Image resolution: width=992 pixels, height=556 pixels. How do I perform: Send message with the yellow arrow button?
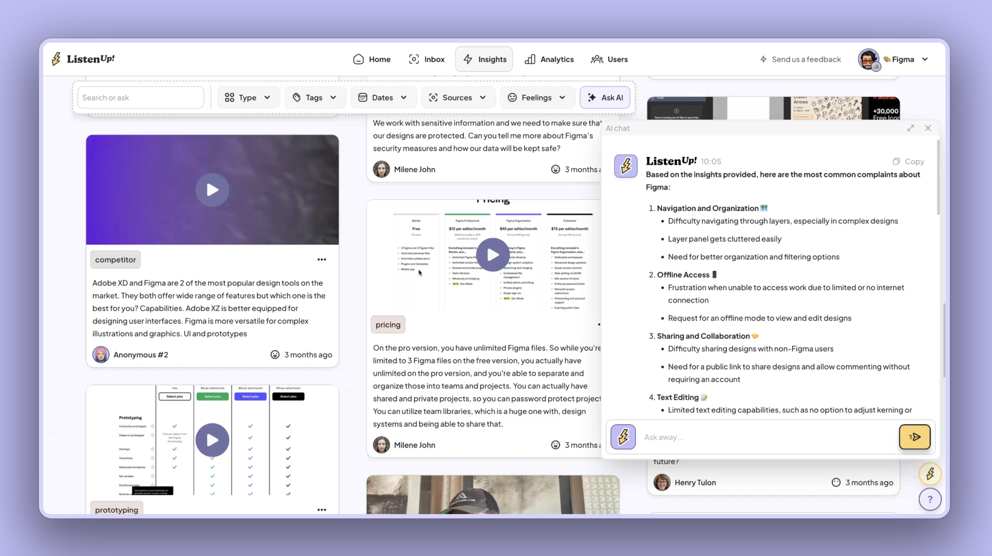[914, 437]
